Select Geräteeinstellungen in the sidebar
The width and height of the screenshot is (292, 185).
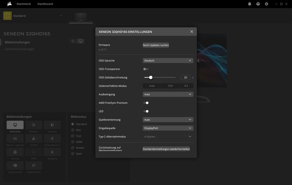(x=19, y=49)
